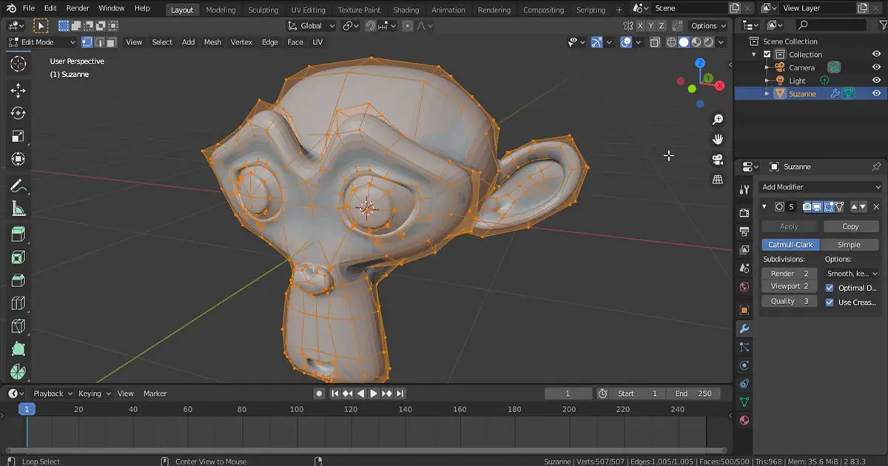Screen dimensions: 888x466
Task: Open the Options dropdown in viewport header
Action: tap(709, 26)
